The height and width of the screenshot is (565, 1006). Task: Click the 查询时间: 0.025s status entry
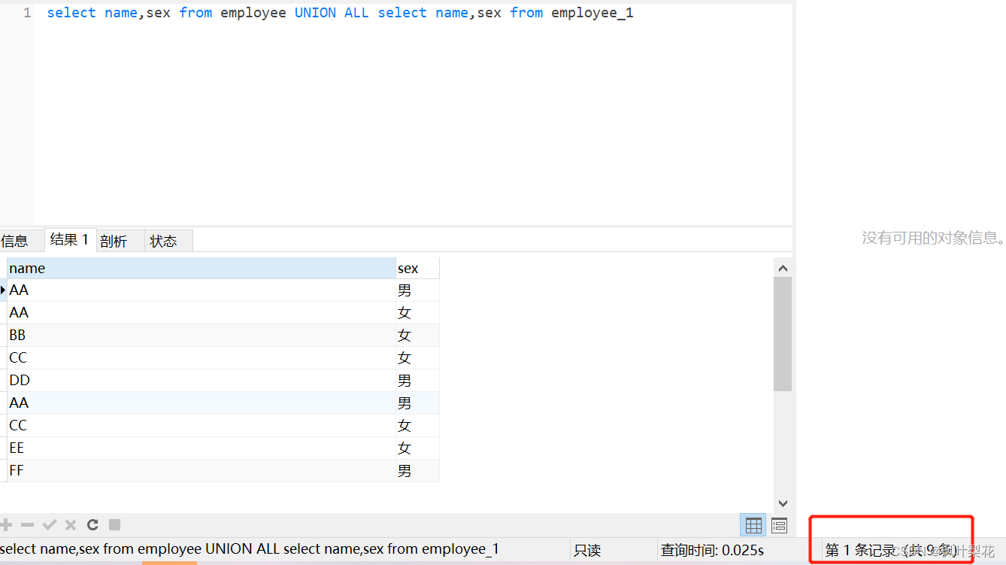point(712,551)
